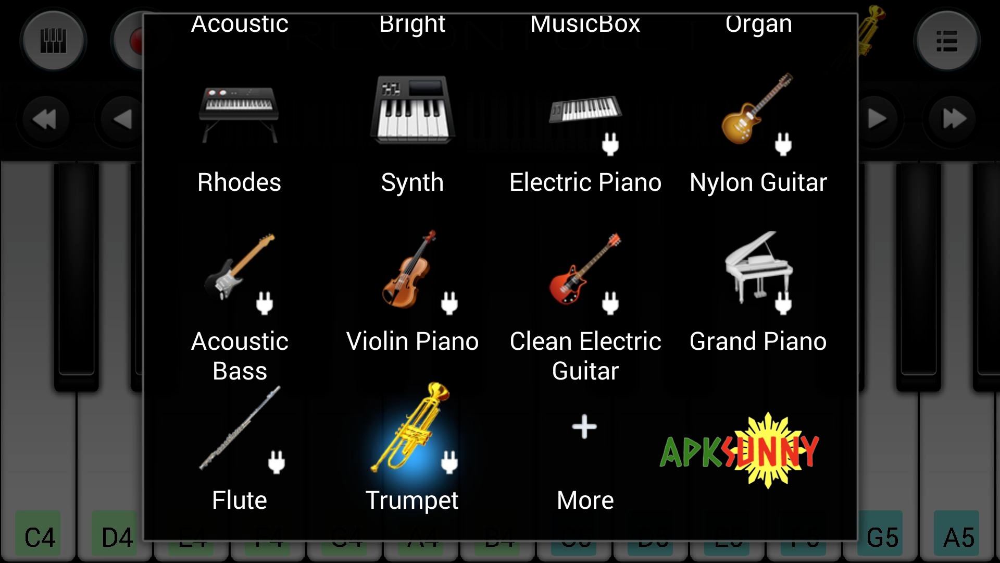Image resolution: width=1000 pixels, height=563 pixels.
Task: Click the fast-forward playback control
Action: (x=955, y=118)
